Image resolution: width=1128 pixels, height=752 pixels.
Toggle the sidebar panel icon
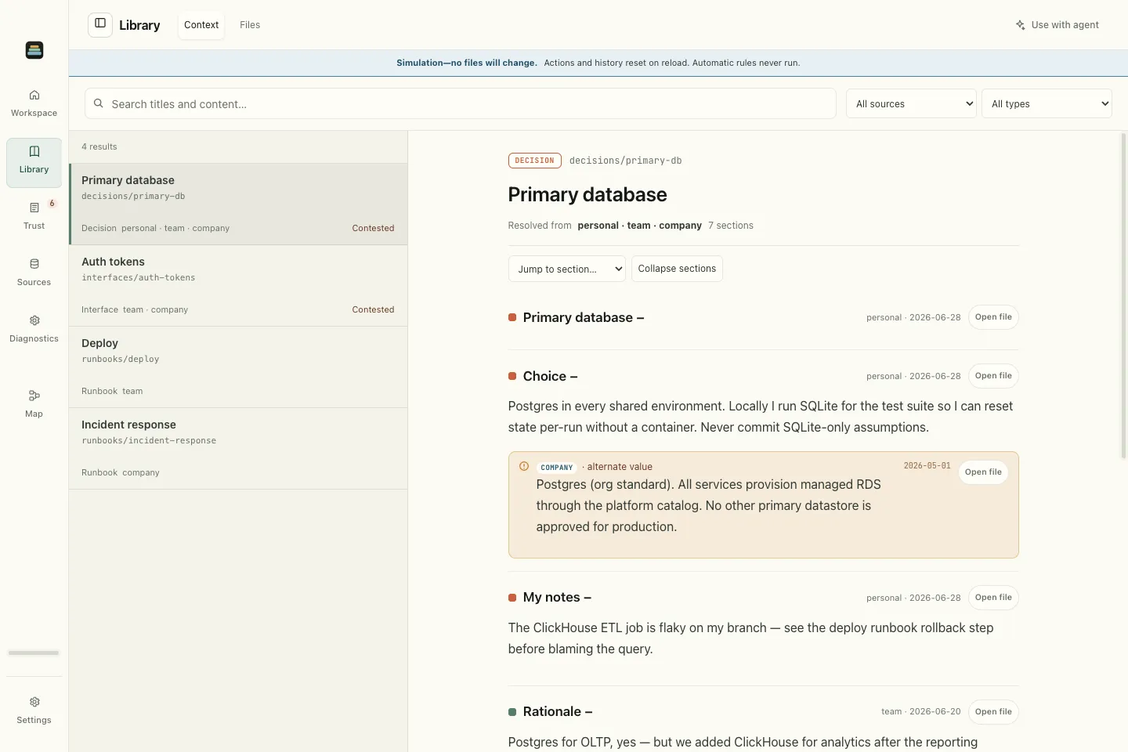[x=100, y=24]
